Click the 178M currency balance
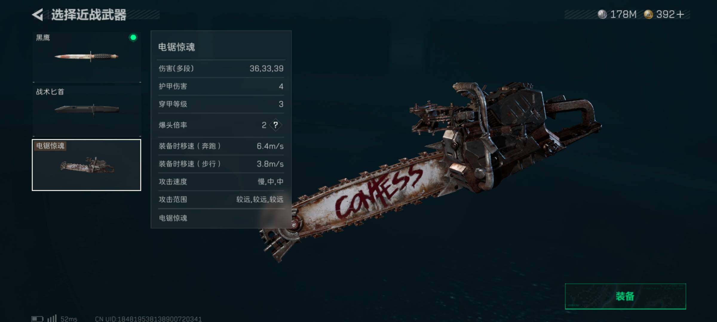The image size is (717, 322). pos(623,14)
